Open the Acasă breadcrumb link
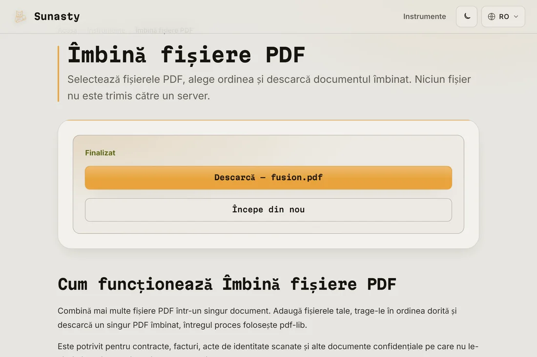The height and width of the screenshot is (357, 537). 67,30
